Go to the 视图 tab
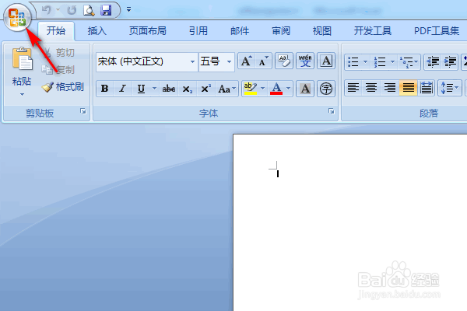This screenshot has height=311, width=467. coord(322,30)
